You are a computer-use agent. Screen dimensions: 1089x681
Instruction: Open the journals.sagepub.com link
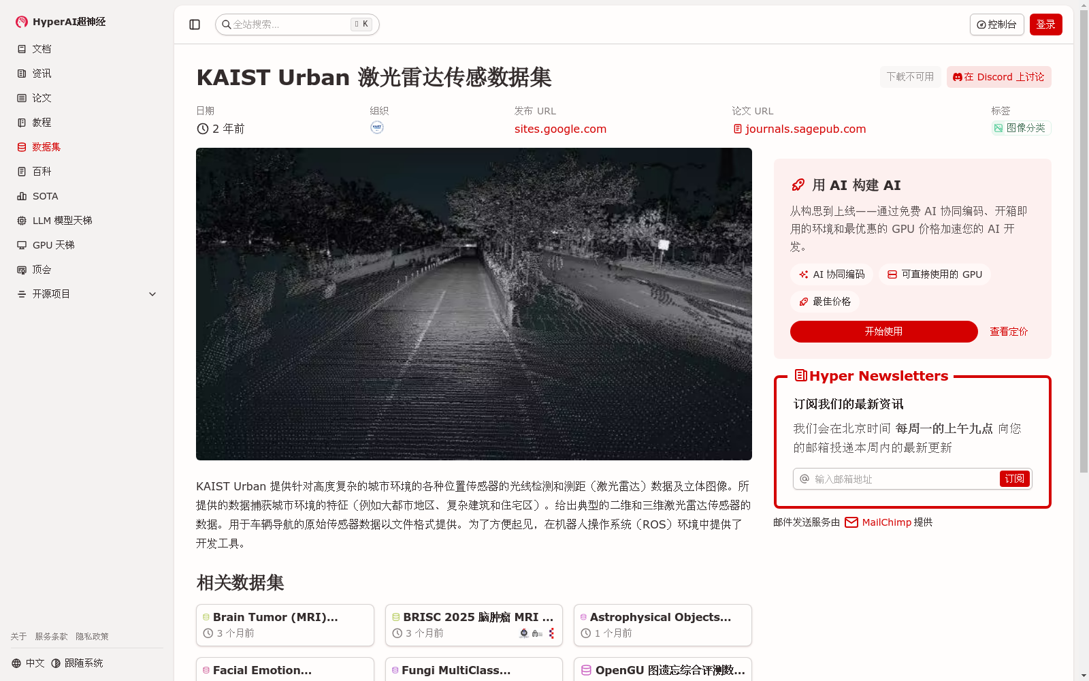pos(805,129)
